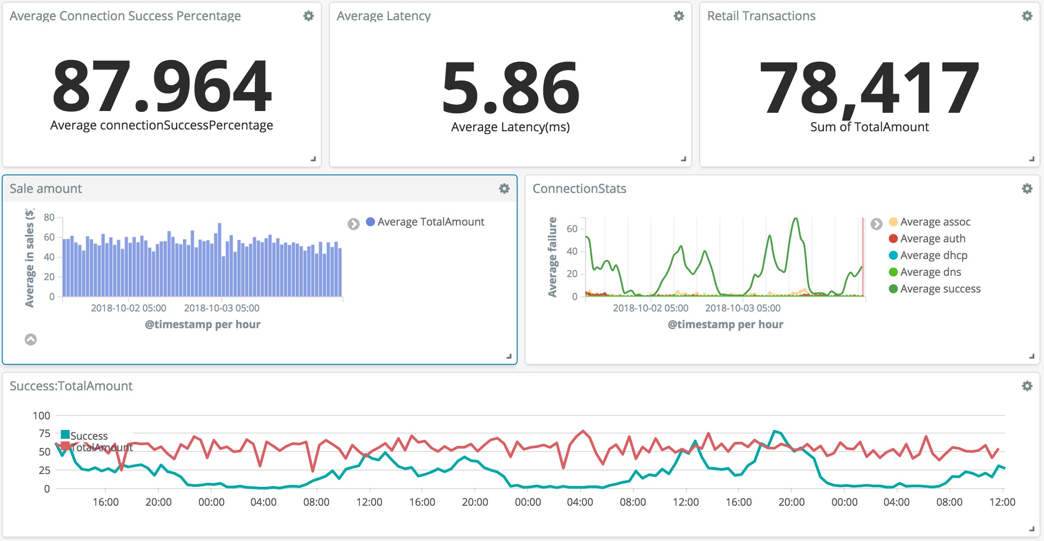Grab resize handle of Average Latency panel
This screenshot has height=541, width=1044.
pos(683,159)
